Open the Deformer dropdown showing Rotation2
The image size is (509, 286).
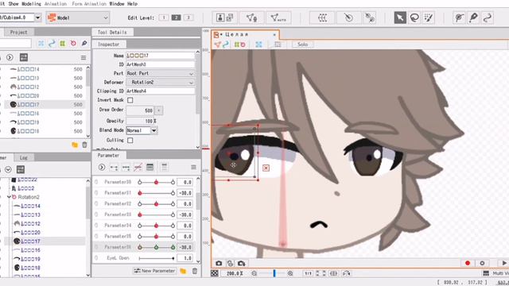pyautogui.click(x=161, y=82)
